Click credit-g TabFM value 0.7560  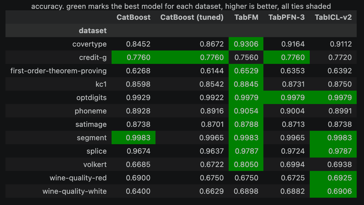pos(246,57)
